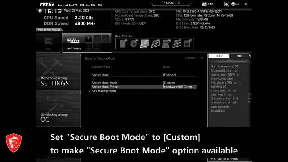Image resolution: width=288 pixels, height=162 pixels.
Task: Select the optical disc boot priority icon
Action: [134, 44]
